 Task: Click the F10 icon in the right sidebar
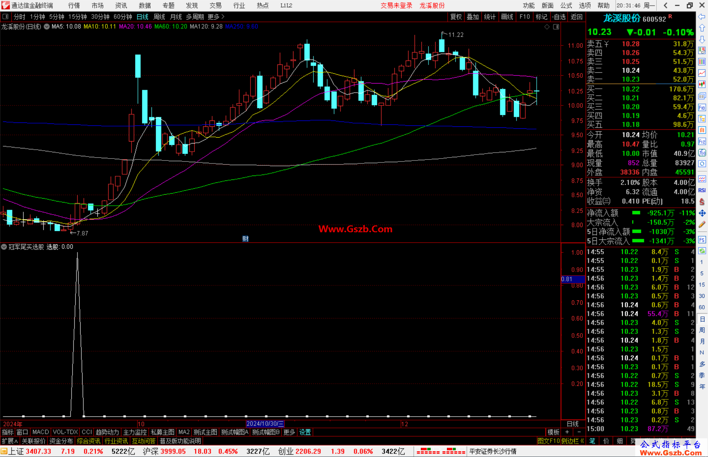tap(702, 107)
